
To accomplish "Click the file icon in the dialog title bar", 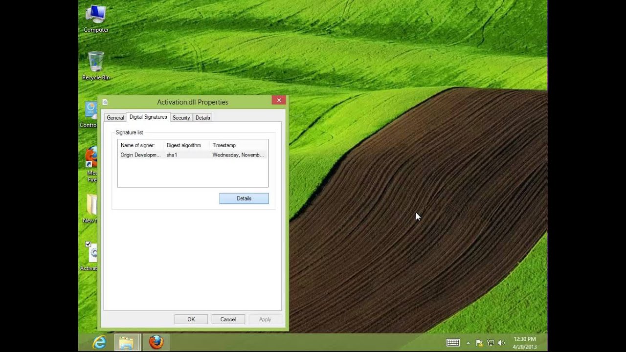I will coord(105,102).
